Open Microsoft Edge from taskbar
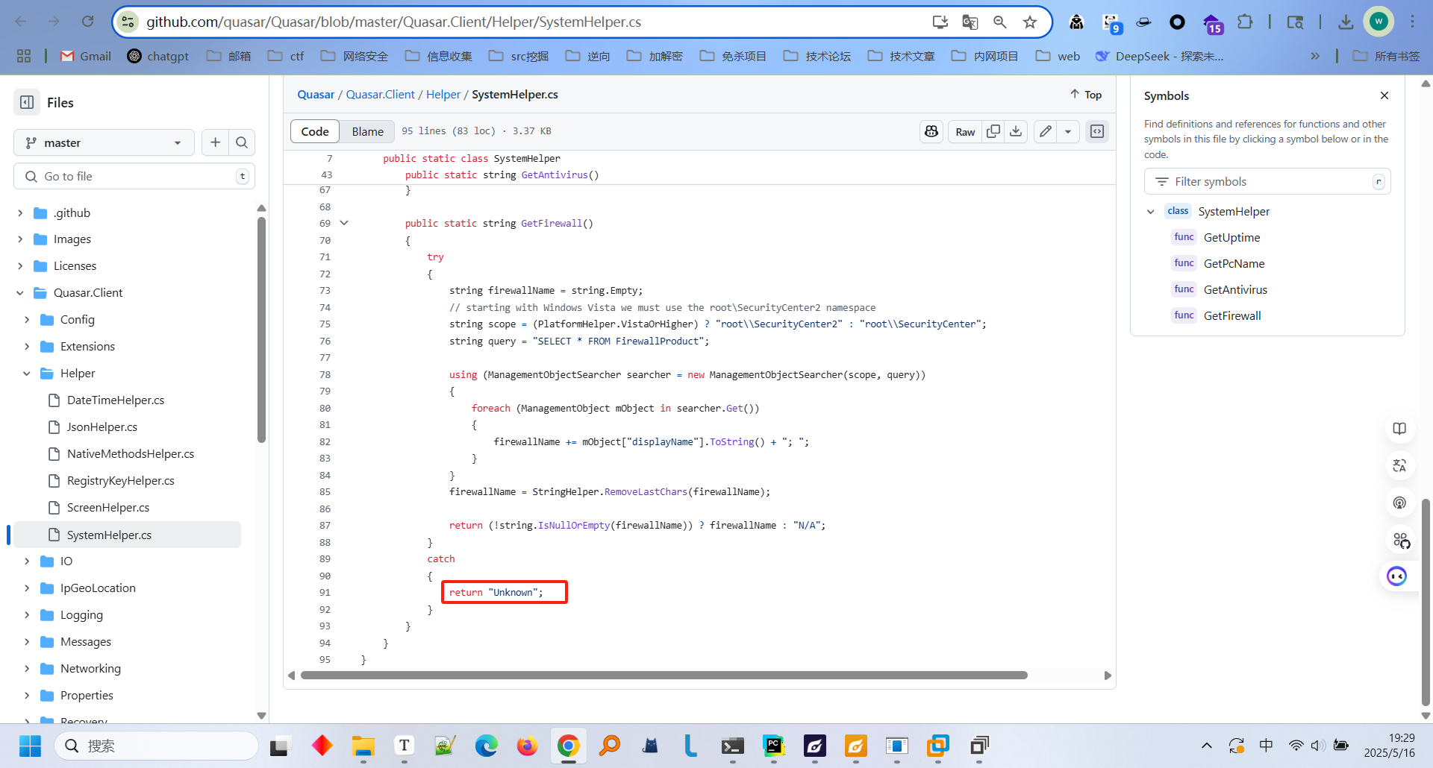This screenshot has height=768, width=1433. coord(487,746)
